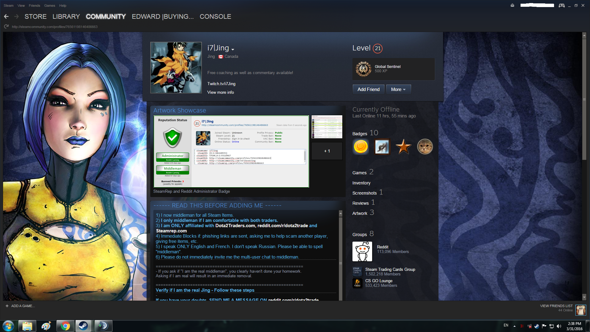Click the Add Friend button

[368, 89]
